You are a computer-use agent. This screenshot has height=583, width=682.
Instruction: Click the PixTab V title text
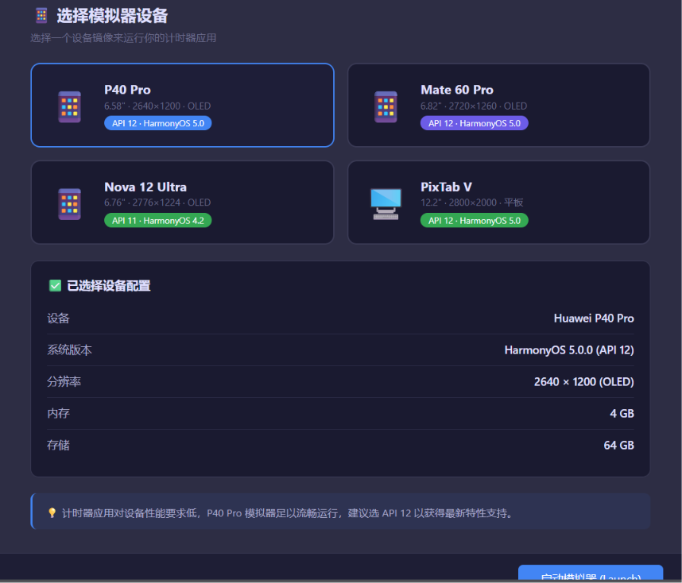(446, 187)
